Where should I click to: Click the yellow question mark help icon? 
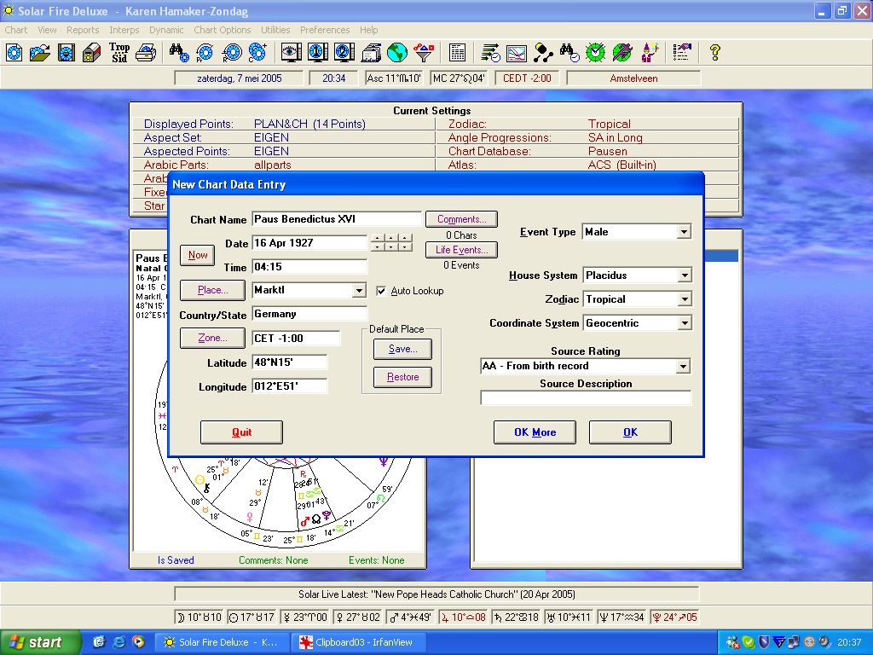(x=714, y=53)
